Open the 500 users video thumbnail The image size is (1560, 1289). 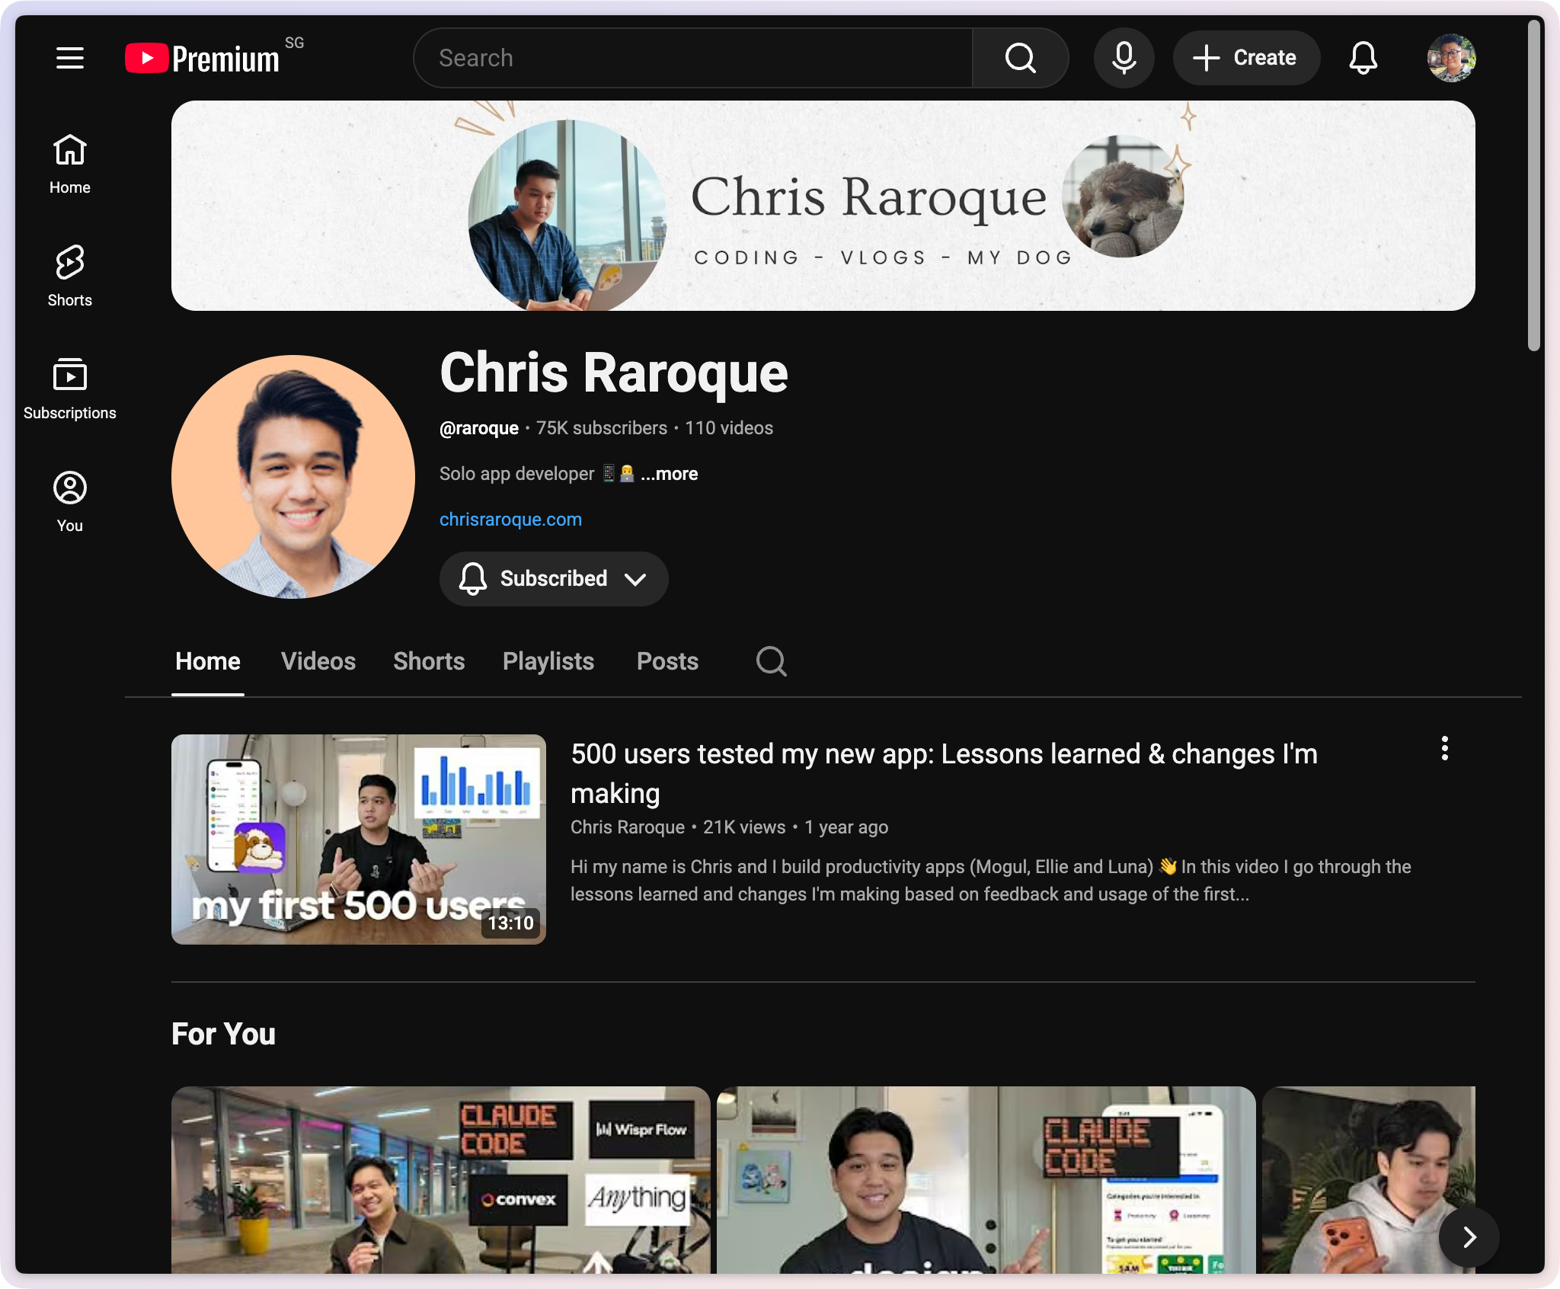[358, 839]
